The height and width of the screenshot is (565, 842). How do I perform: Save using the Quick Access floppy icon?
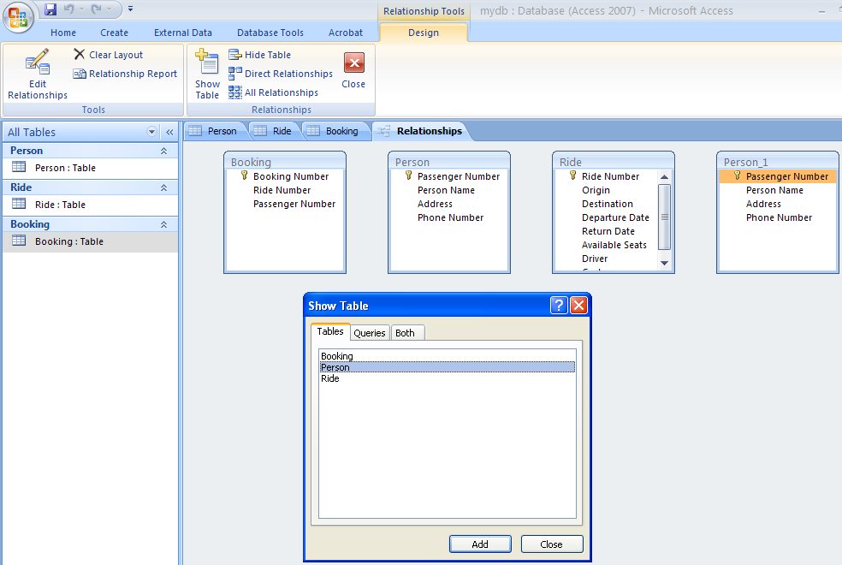(50, 9)
